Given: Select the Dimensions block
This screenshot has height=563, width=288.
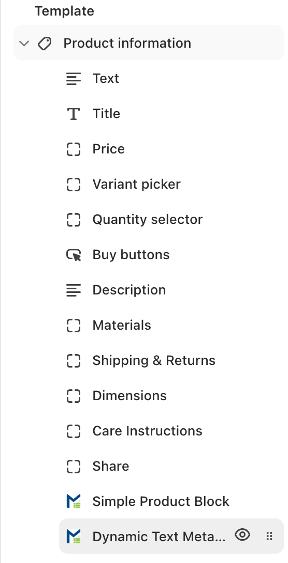Looking at the screenshot, I should 171,396.
